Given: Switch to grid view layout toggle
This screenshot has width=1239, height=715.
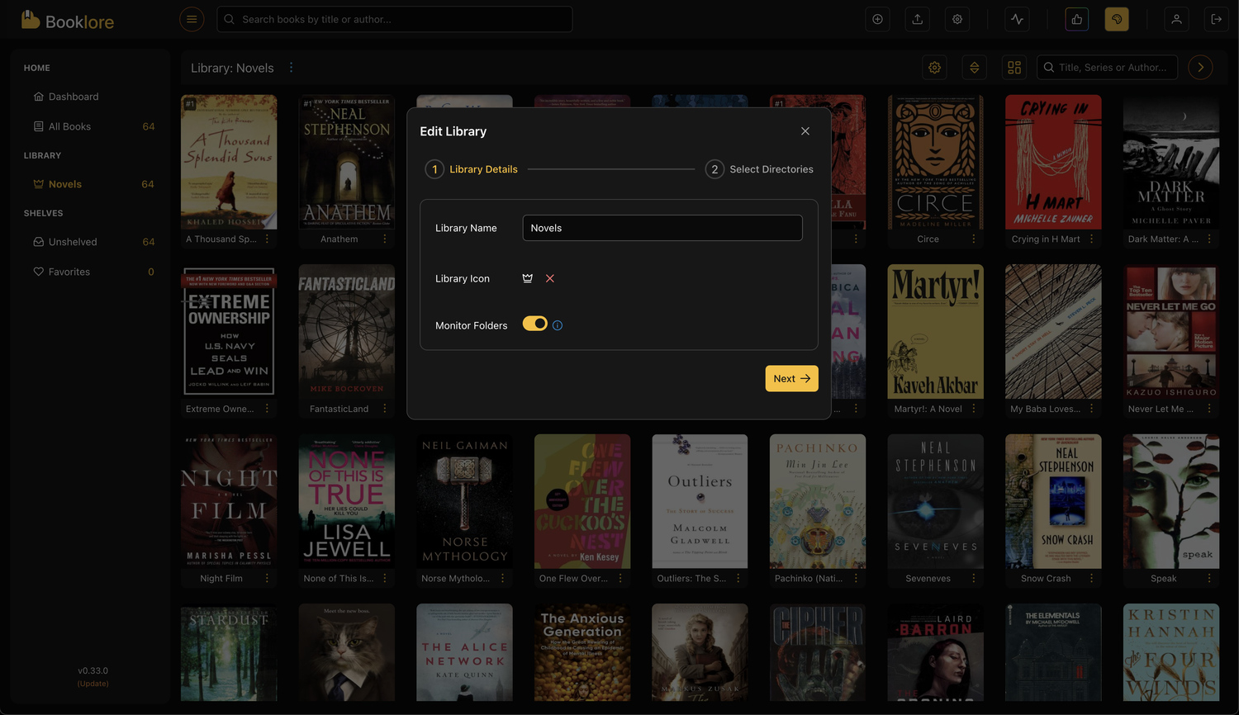Looking at the screenshot, I should (1014, 68).
